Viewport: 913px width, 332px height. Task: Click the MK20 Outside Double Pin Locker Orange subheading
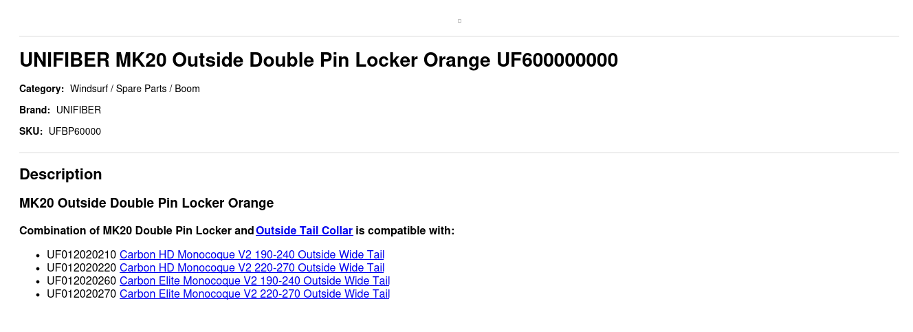click(x=146, y=203)
